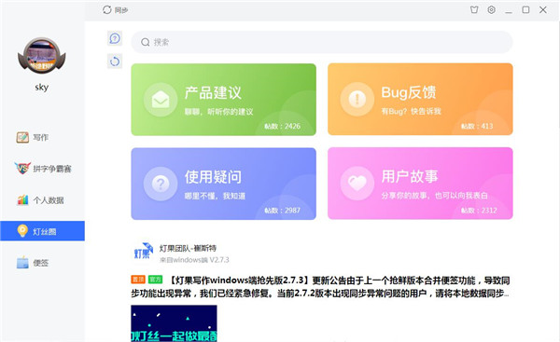560x342 pixels.
Task: Open the chat question bubble icon
Action: pyautogui.click(x=115, y=38)
